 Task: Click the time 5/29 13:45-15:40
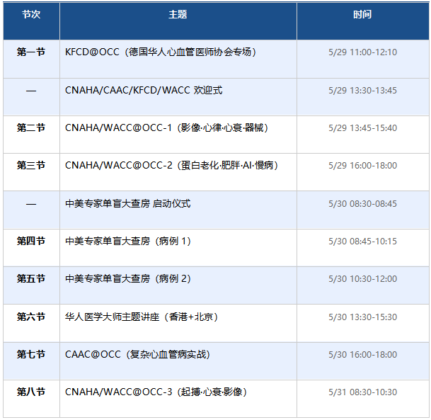(362, 128)
